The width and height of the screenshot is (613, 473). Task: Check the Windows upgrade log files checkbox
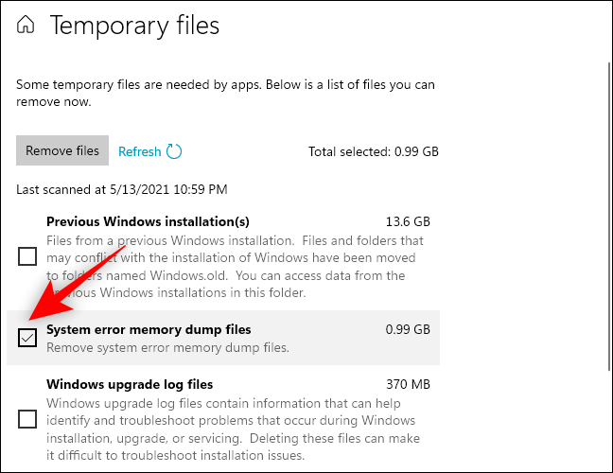[27, 419]
